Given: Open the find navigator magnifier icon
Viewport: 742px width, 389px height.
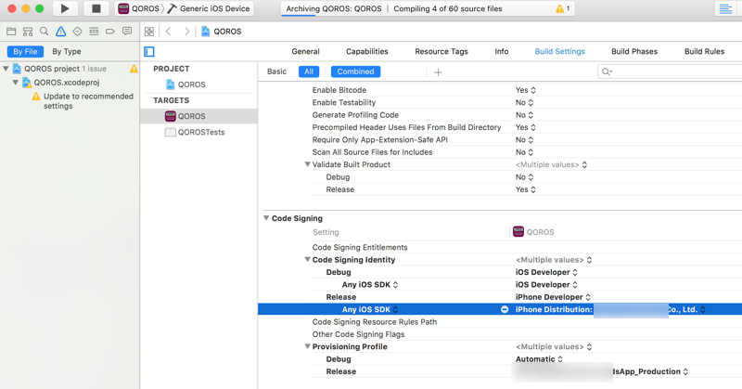Looking at the screenshot, I should 44,32.
